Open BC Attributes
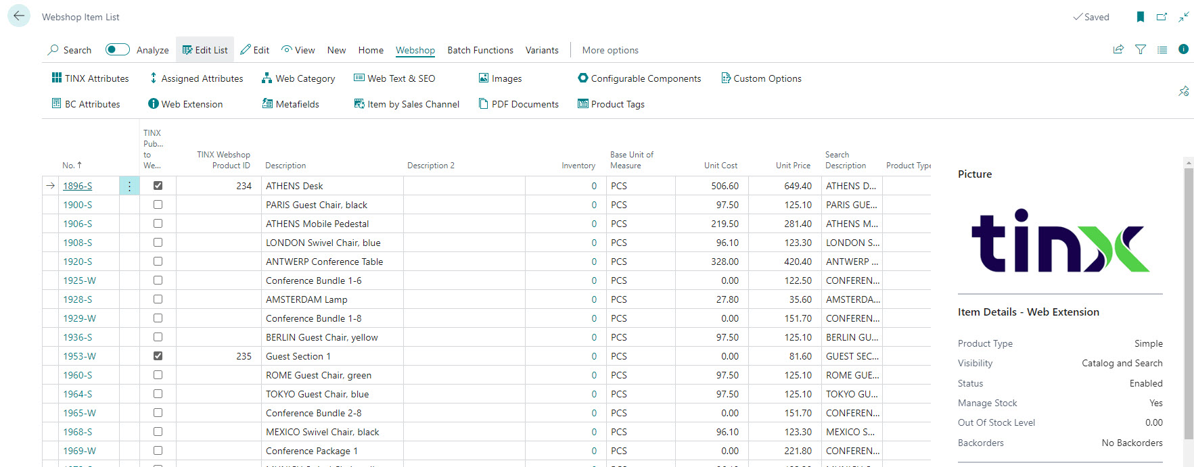The height and width of the screenshot is (467, 1194). [x=86, y=104]
